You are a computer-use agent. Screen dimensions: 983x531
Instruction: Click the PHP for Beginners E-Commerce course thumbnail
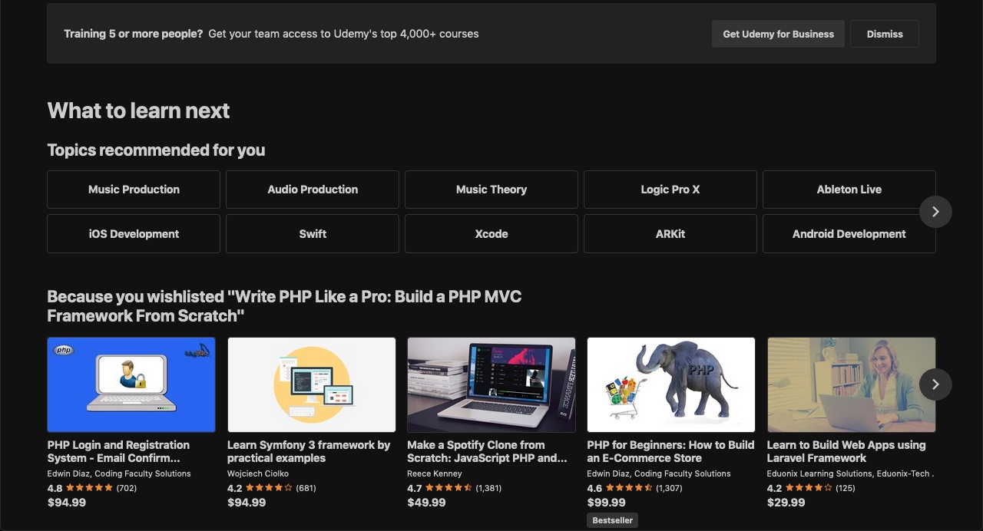[x=670, y=384]
